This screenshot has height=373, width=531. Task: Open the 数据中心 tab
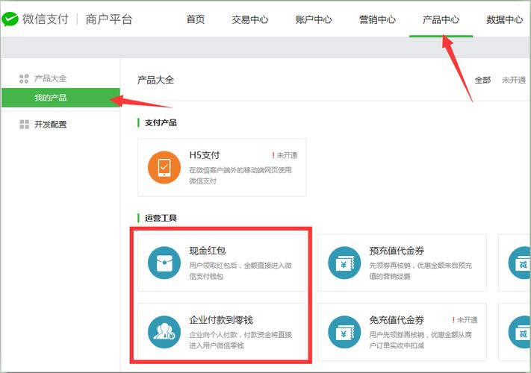[504, 20]
